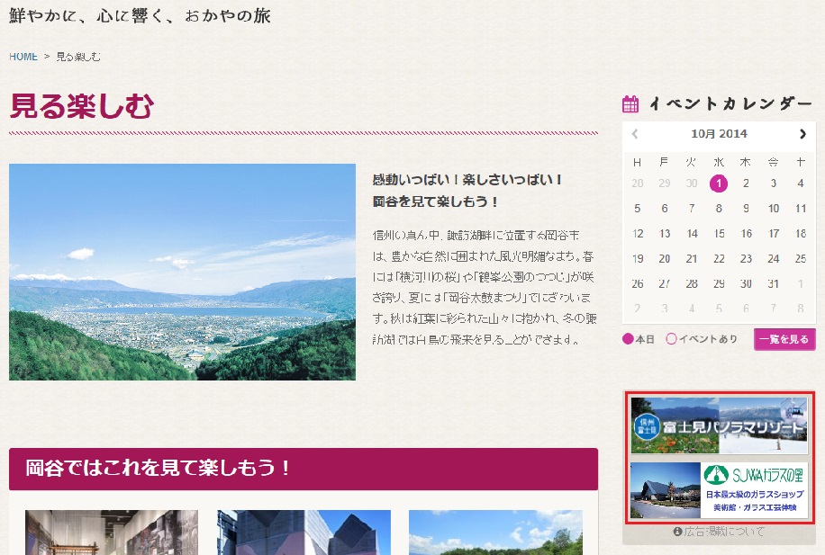Click the info icon next to 広告掲載について
825x555 pixels.
[677, 532]
